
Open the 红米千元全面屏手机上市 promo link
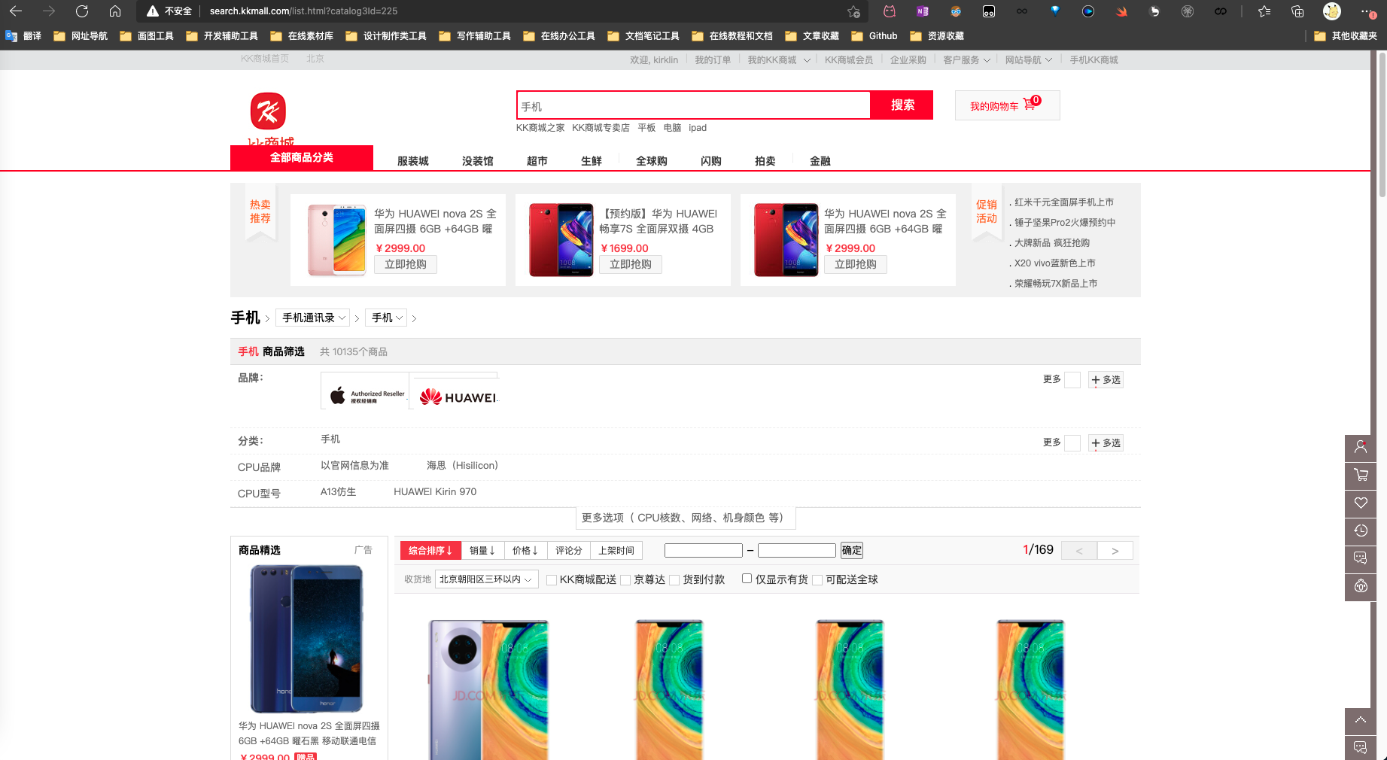[x=1063, y=202]
